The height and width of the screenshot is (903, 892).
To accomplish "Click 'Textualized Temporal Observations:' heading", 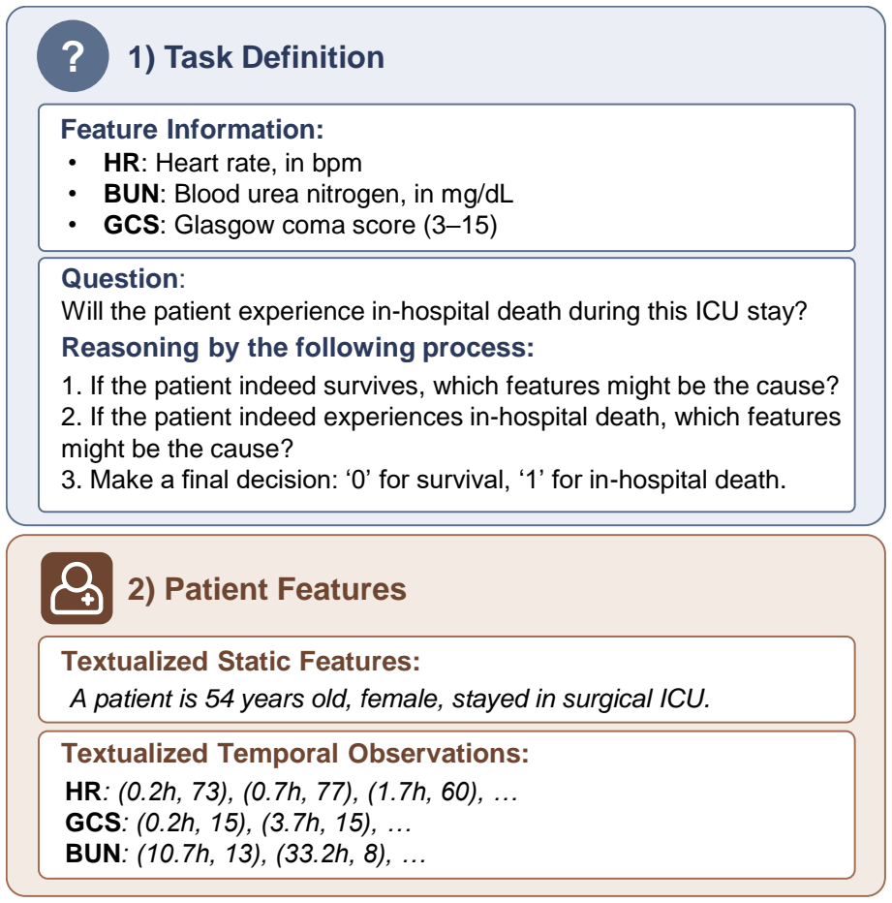I will [x=294, y=753].
